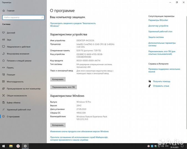Click the Характеристики Windows heading
The width and height of the screenshot is (187, 149).
pos(67,96)
